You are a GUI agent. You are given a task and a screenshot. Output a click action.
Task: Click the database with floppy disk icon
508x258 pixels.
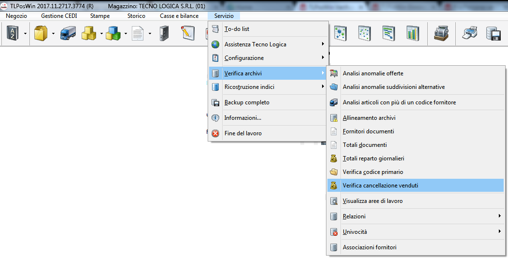(x=493, y=33)
